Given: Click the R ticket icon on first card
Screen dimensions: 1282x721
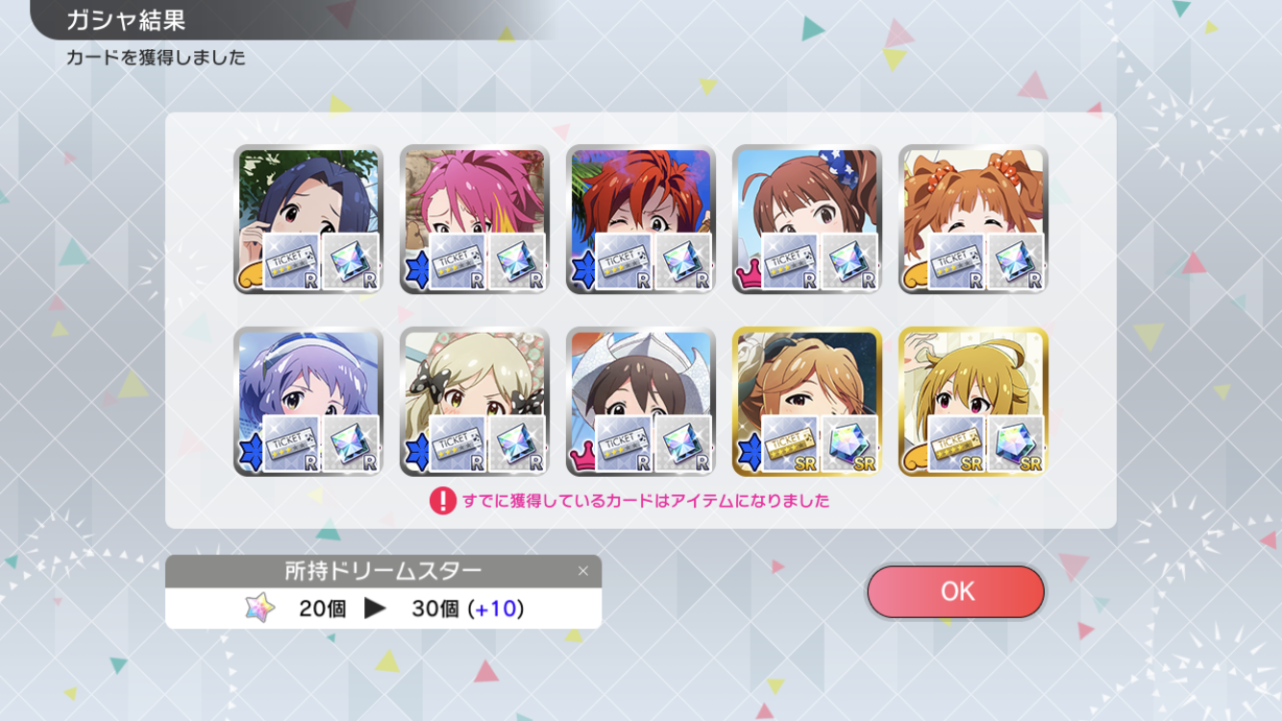Looking at the screenshot, I should coord(291,261).
